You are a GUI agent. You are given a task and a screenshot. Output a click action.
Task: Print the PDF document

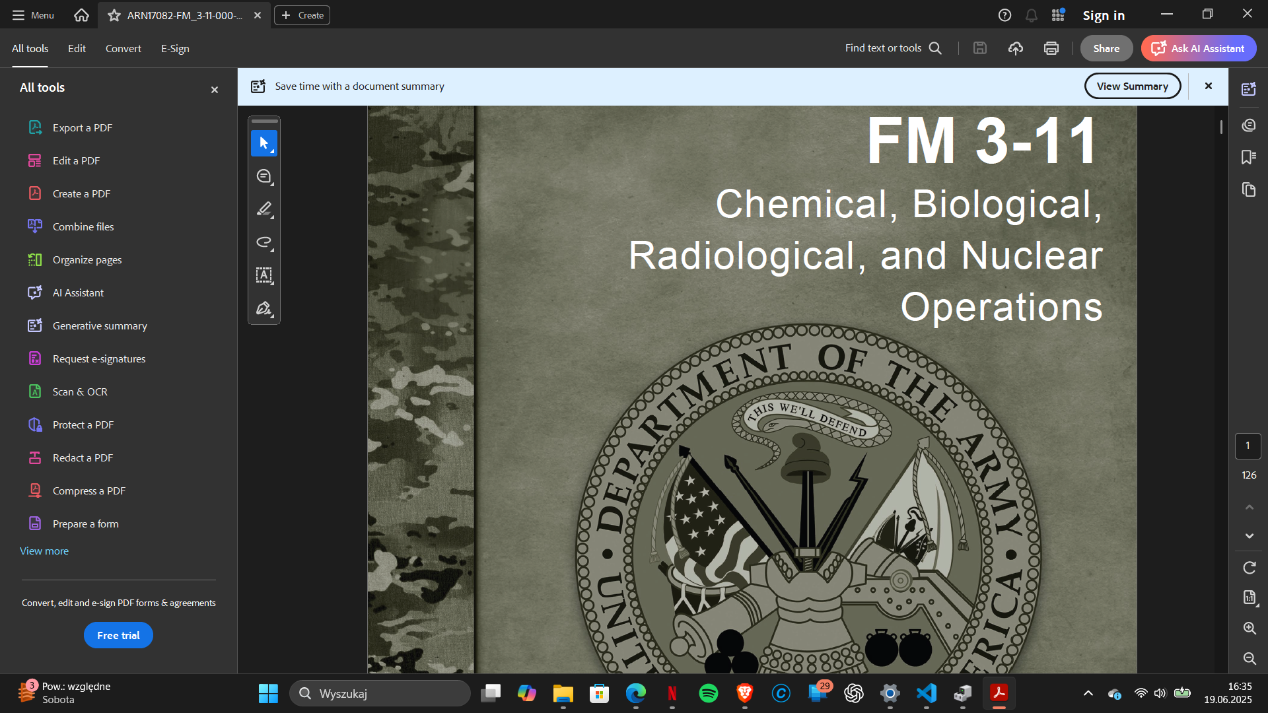[x=1051, y=48]
